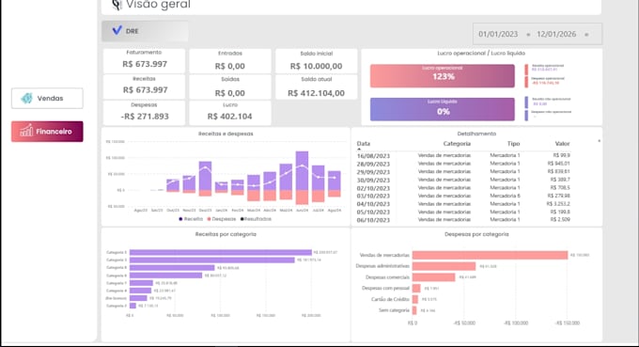Select the 03/10/2023 Mercadoria 6 row
This screenshot has height=347, width=639.
pyautogui.click(x=463, y=196)
